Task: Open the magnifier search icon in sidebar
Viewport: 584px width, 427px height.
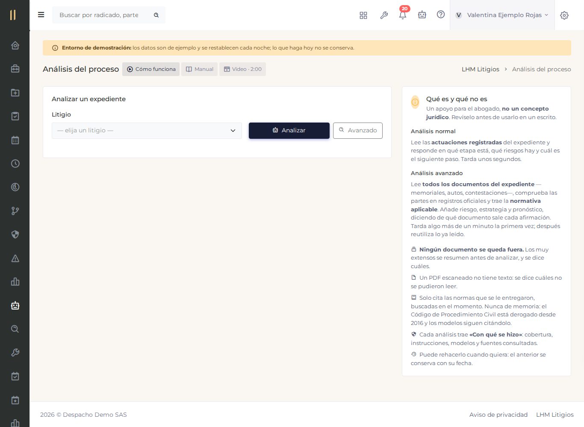Action: [x=15, y=329]
